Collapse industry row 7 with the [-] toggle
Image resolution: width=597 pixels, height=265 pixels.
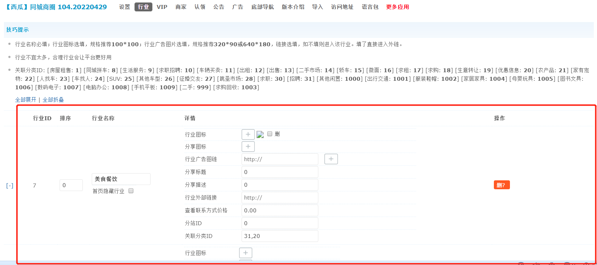pyautogui.click(x=10, y=185)
